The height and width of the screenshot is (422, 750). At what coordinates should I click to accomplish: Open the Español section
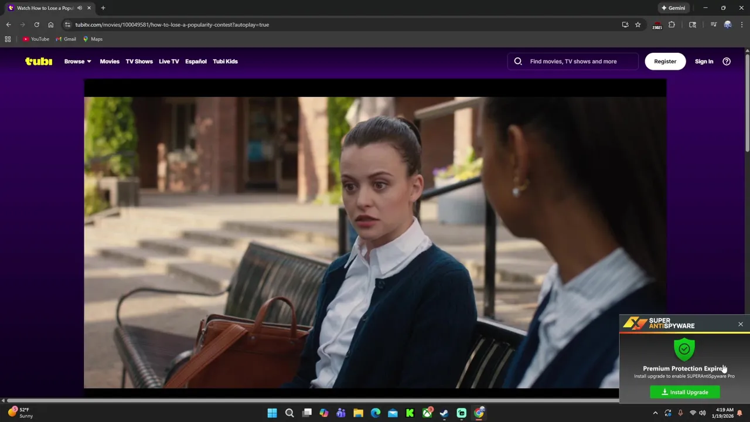196,61
